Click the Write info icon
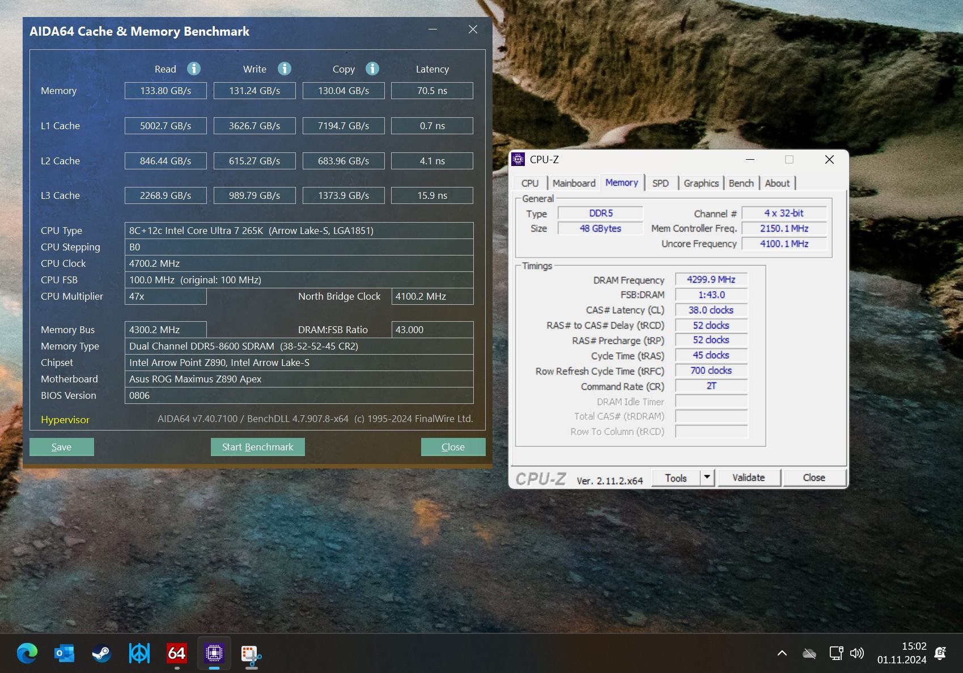This screenshot has height=673, width=963. coord(285,69)
